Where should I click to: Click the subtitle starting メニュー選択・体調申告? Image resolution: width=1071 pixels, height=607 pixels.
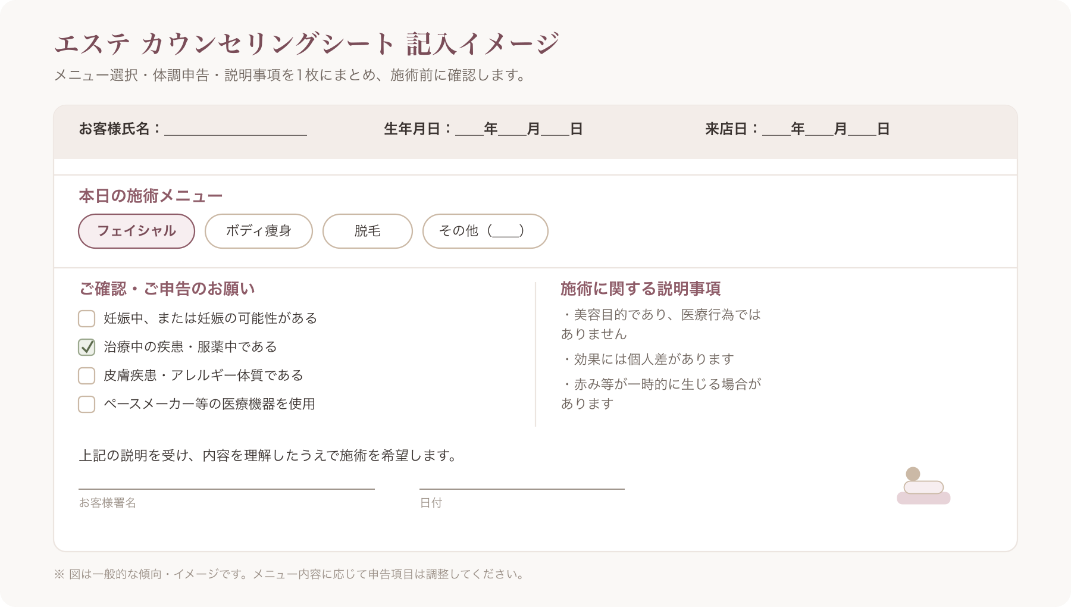click(291, 76)
